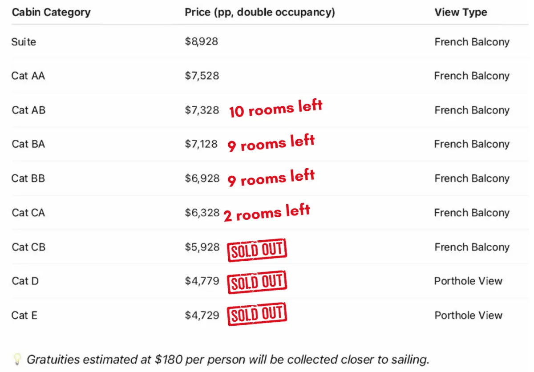The height and width of the screenshot is (372, 534).
Task: Click Porthole View text in Cat D row
Action: (x=468, y=281)
